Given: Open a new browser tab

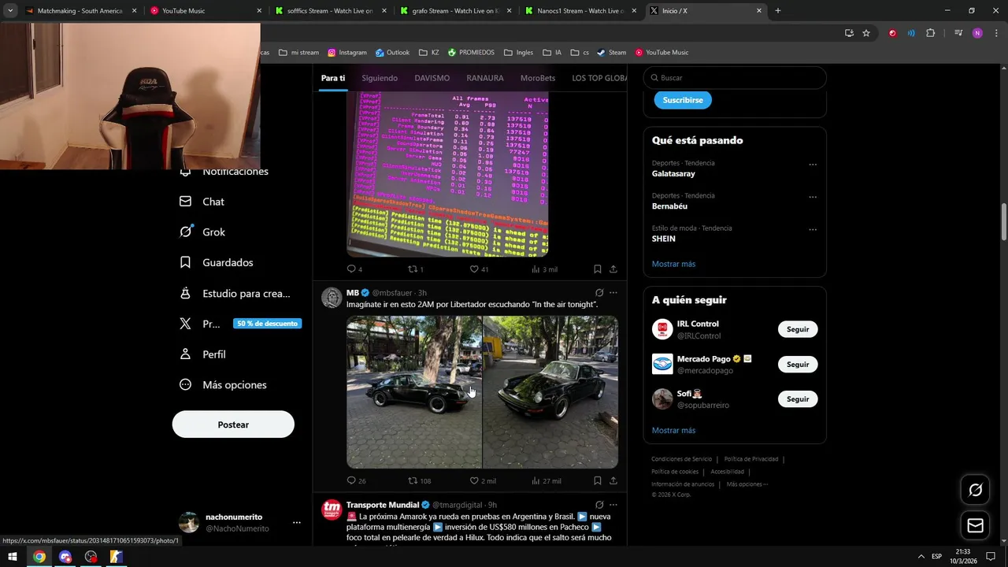Looking at the screenshot, I should (x=777, y=11).
